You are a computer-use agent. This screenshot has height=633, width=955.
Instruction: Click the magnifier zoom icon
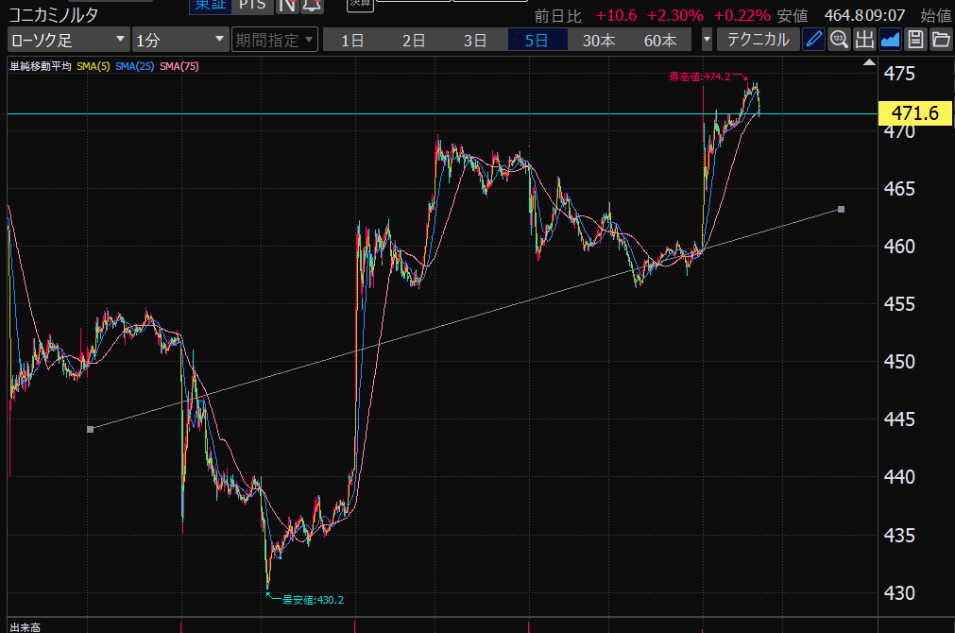pos(839,40)
